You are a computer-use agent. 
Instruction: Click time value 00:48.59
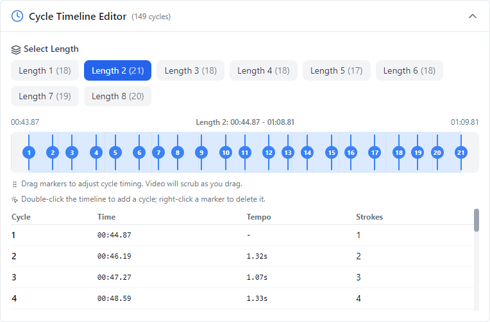[x=114, y=298]
